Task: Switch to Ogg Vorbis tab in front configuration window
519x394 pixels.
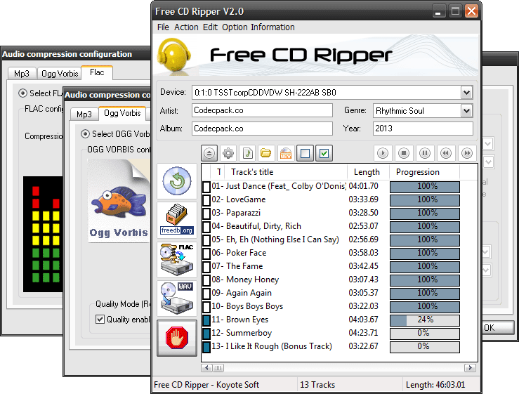Action: [x=122, y=113]
